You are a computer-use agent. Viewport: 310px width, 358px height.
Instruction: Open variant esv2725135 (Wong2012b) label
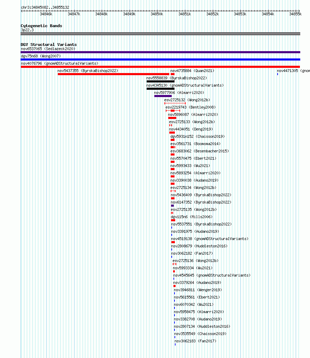tap(194, 209)
